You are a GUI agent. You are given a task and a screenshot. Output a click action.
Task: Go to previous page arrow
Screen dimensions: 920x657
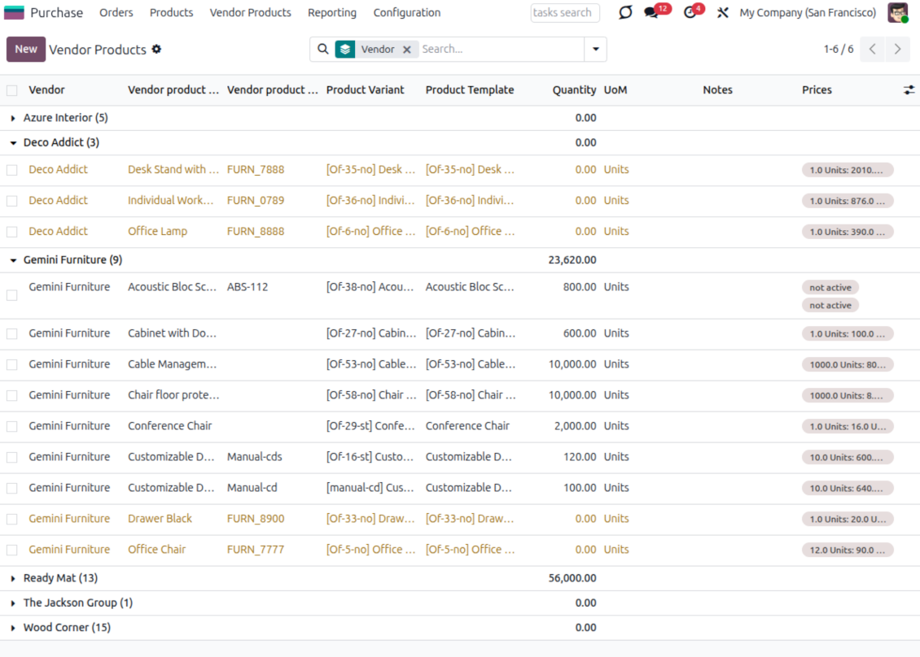872,50
